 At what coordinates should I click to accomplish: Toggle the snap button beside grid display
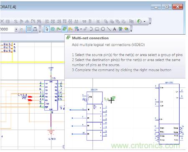click(x=35, y=29)
